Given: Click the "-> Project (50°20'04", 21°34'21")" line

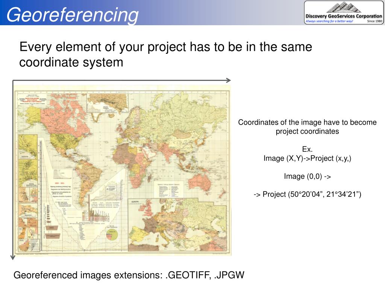Looking at the screenshot, I should 308,195.
